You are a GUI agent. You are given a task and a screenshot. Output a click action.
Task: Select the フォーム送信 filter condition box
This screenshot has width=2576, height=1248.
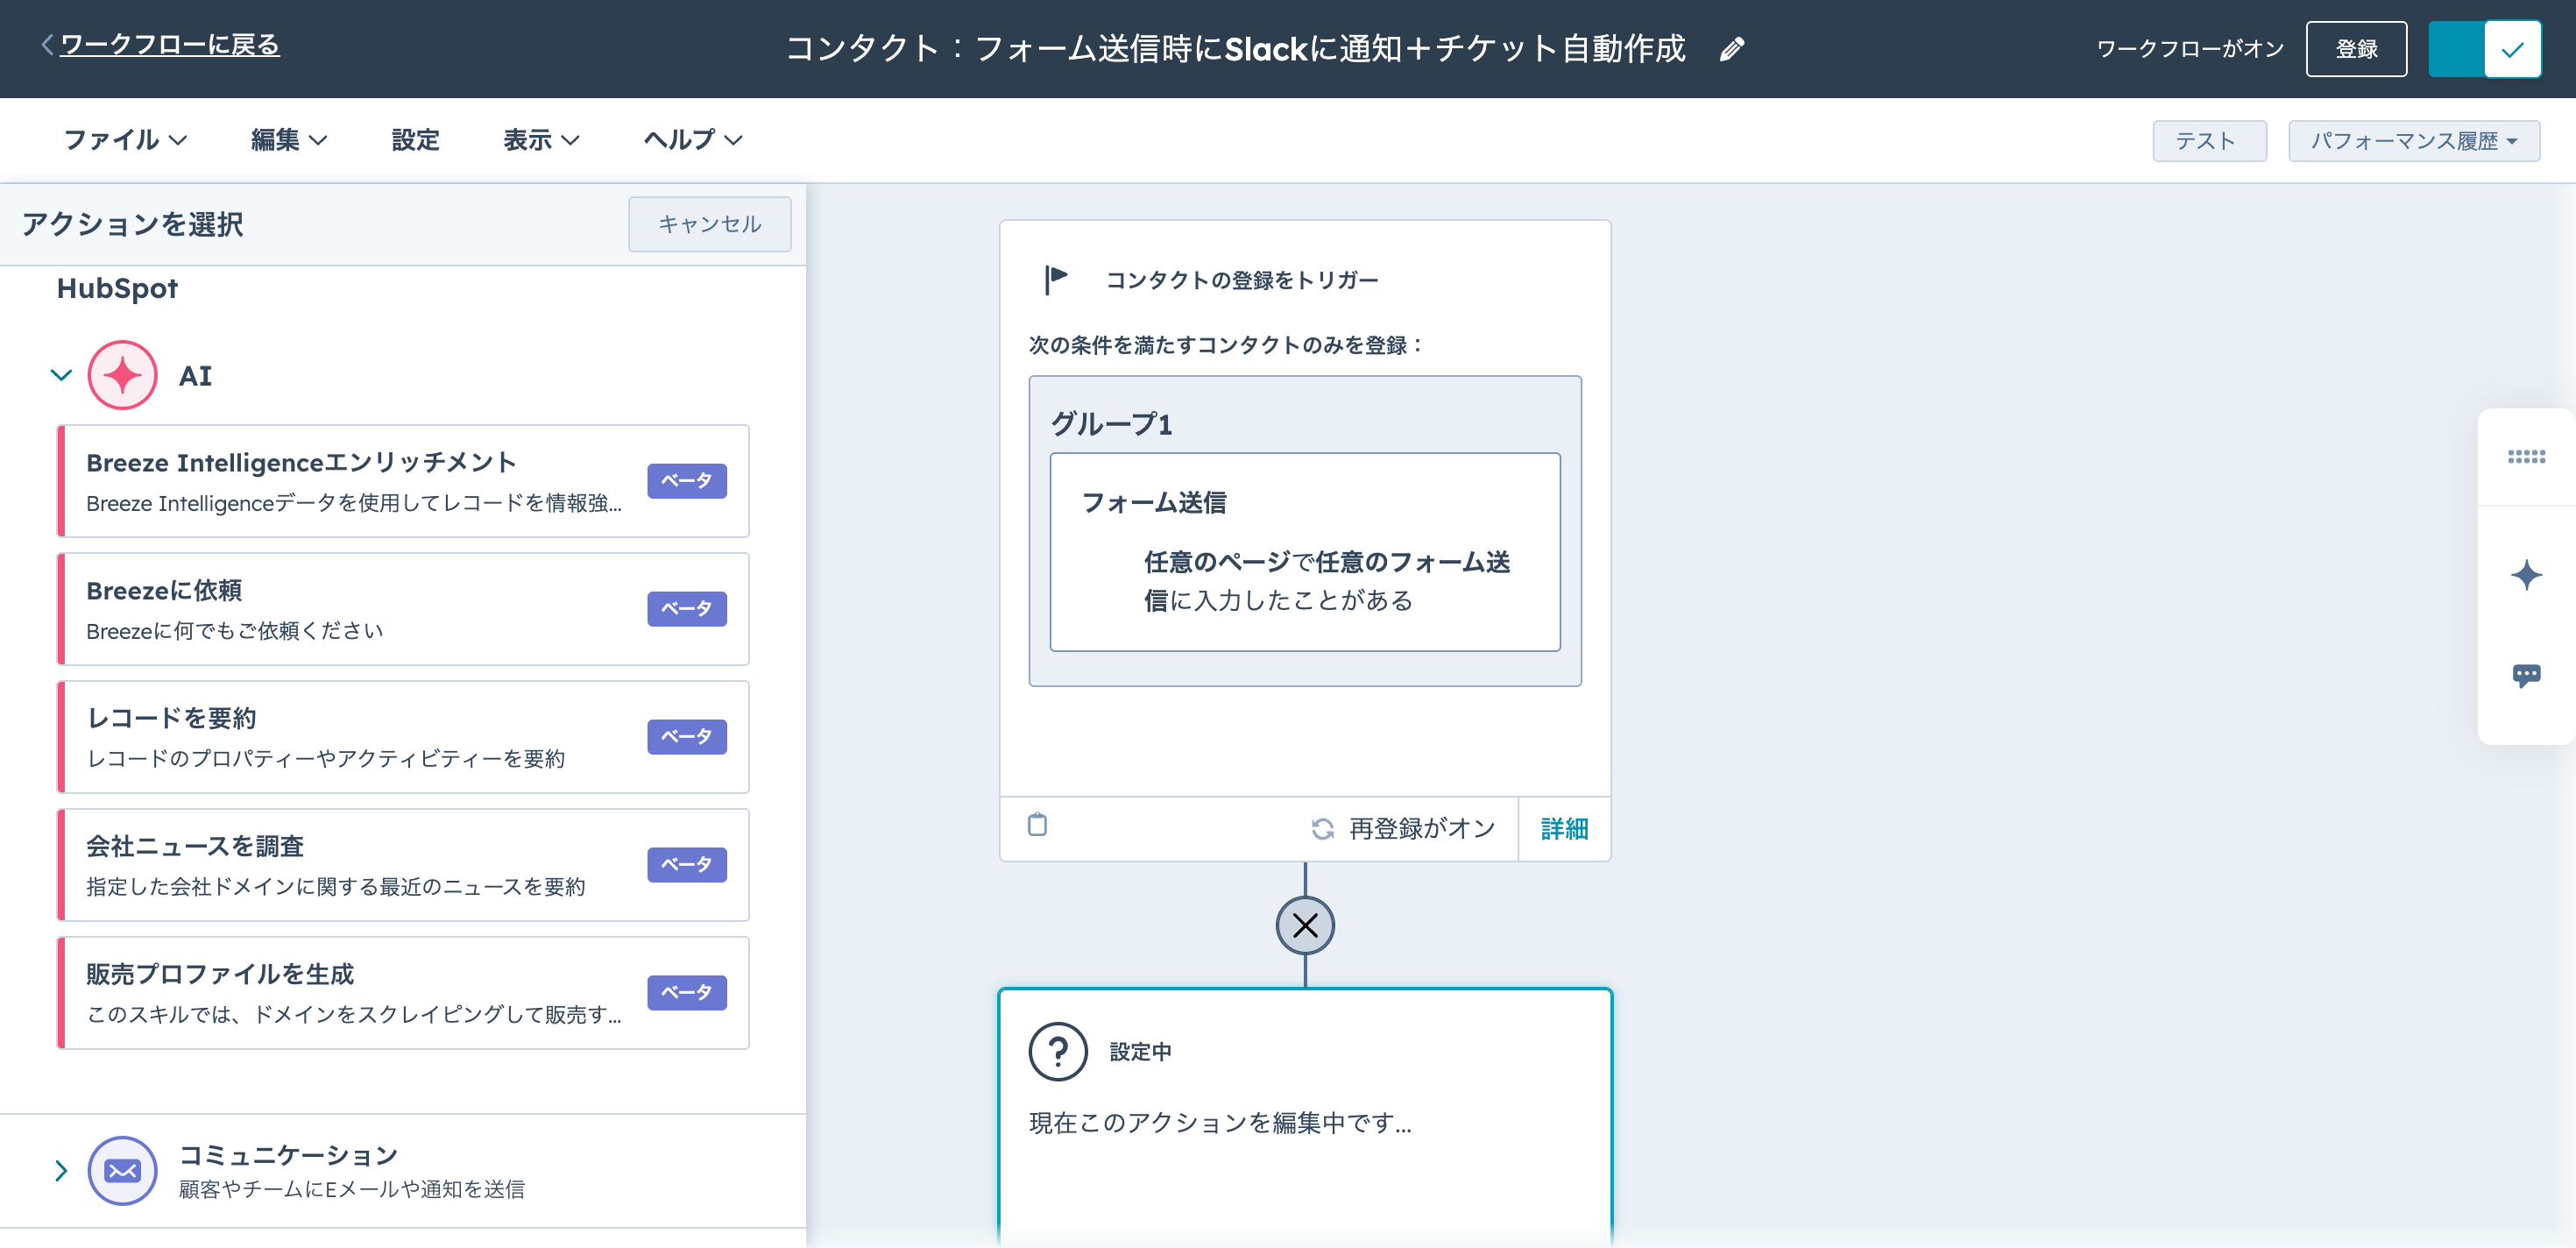pyautogui.click(x=1304, y=550)
